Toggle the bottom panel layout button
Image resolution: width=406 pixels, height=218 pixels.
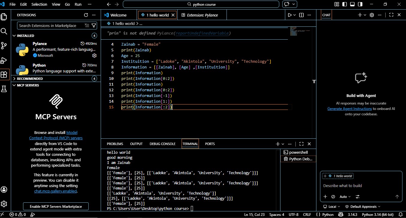pyautogui.click(x=352, y=5)
